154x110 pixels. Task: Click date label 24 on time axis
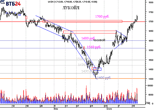click(92, 106)
